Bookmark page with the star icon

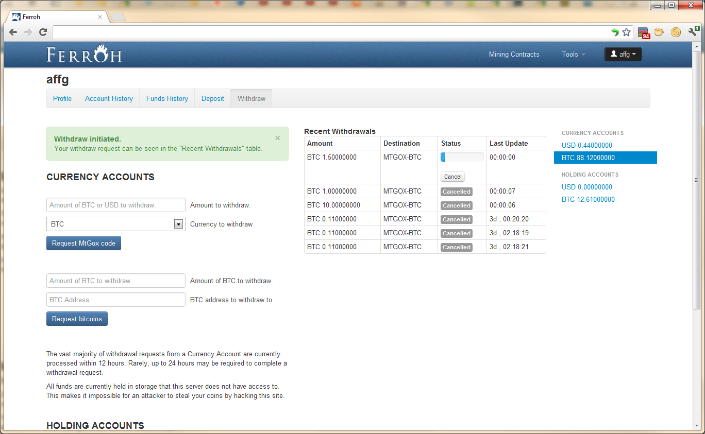click(x=626, y=32)
